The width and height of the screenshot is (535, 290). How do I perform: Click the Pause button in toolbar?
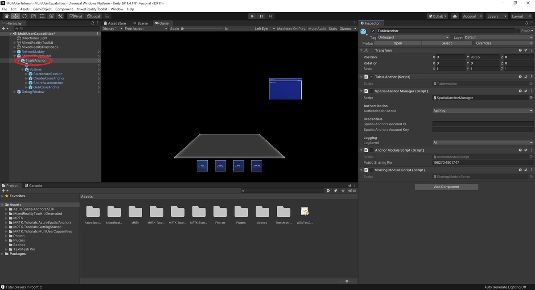[261, 16]
